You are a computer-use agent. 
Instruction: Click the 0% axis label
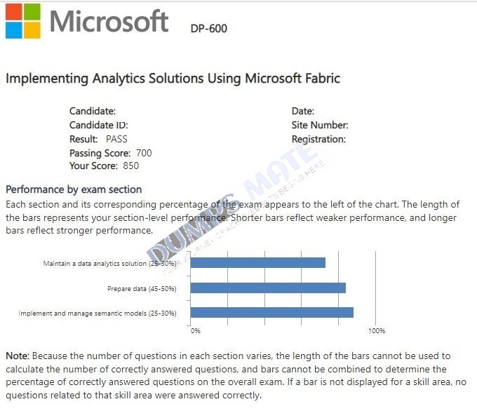pos(196,330)
